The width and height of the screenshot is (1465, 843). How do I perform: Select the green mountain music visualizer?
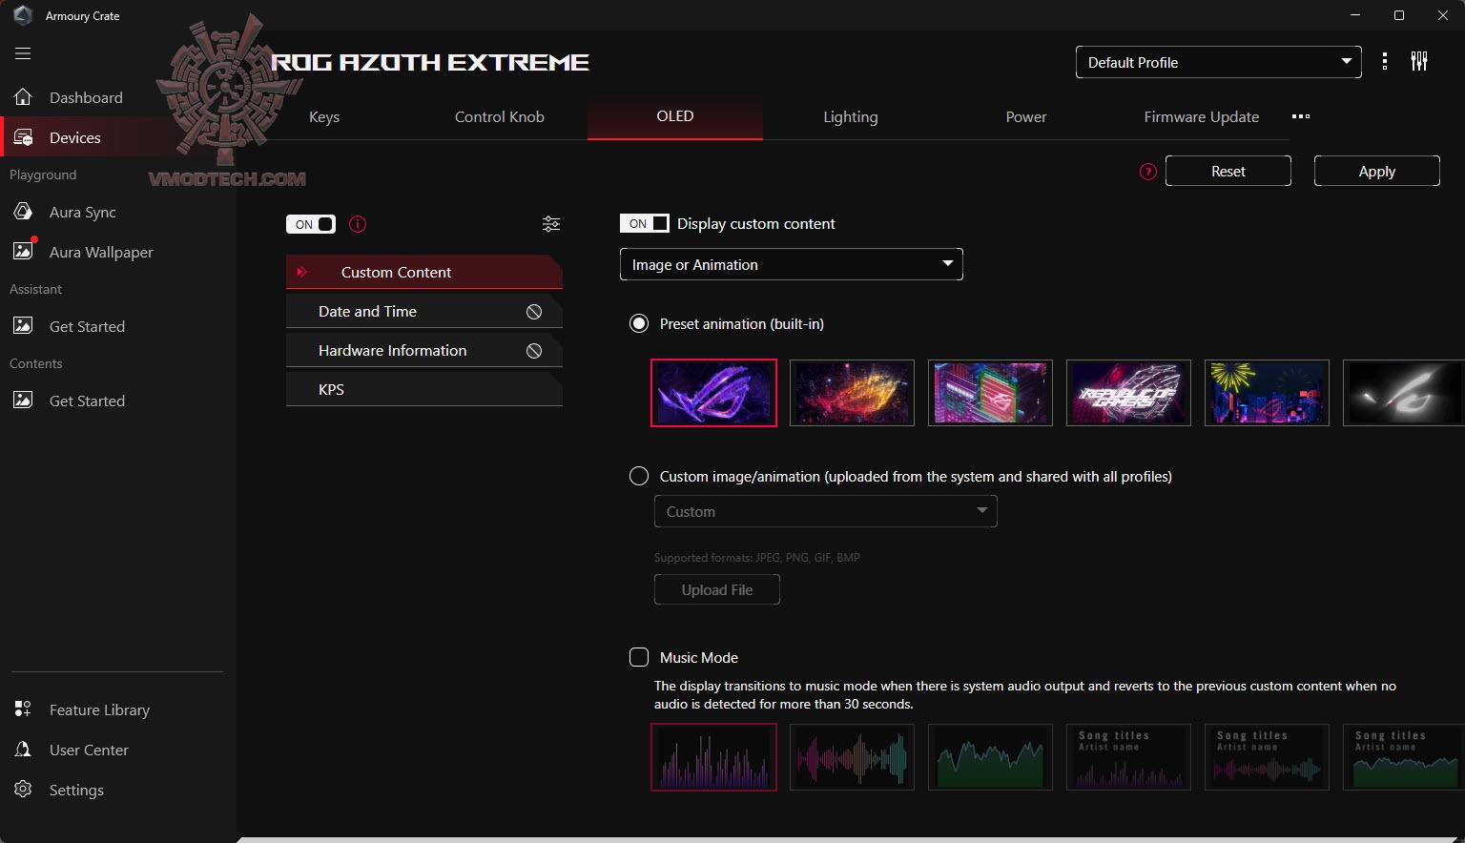[990, 757]
